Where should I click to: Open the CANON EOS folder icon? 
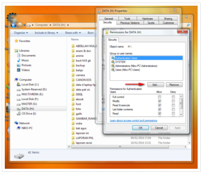[73, 80]
